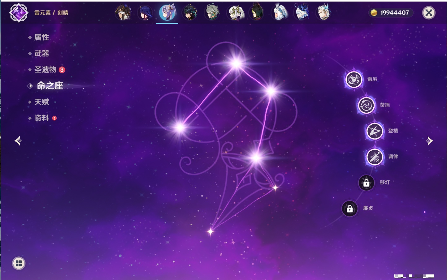Click the 移灯 constellation label
447x280 pixels.
coord(385,182)
